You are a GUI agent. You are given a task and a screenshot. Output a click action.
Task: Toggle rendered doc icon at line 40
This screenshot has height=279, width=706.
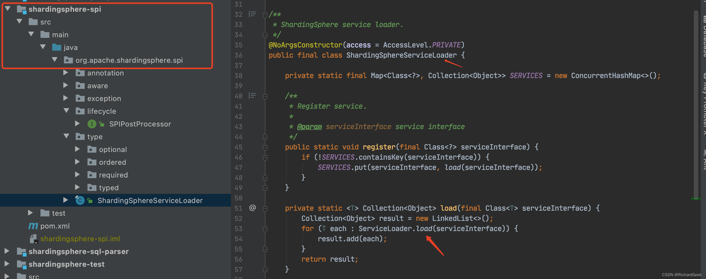coord(252,96)
